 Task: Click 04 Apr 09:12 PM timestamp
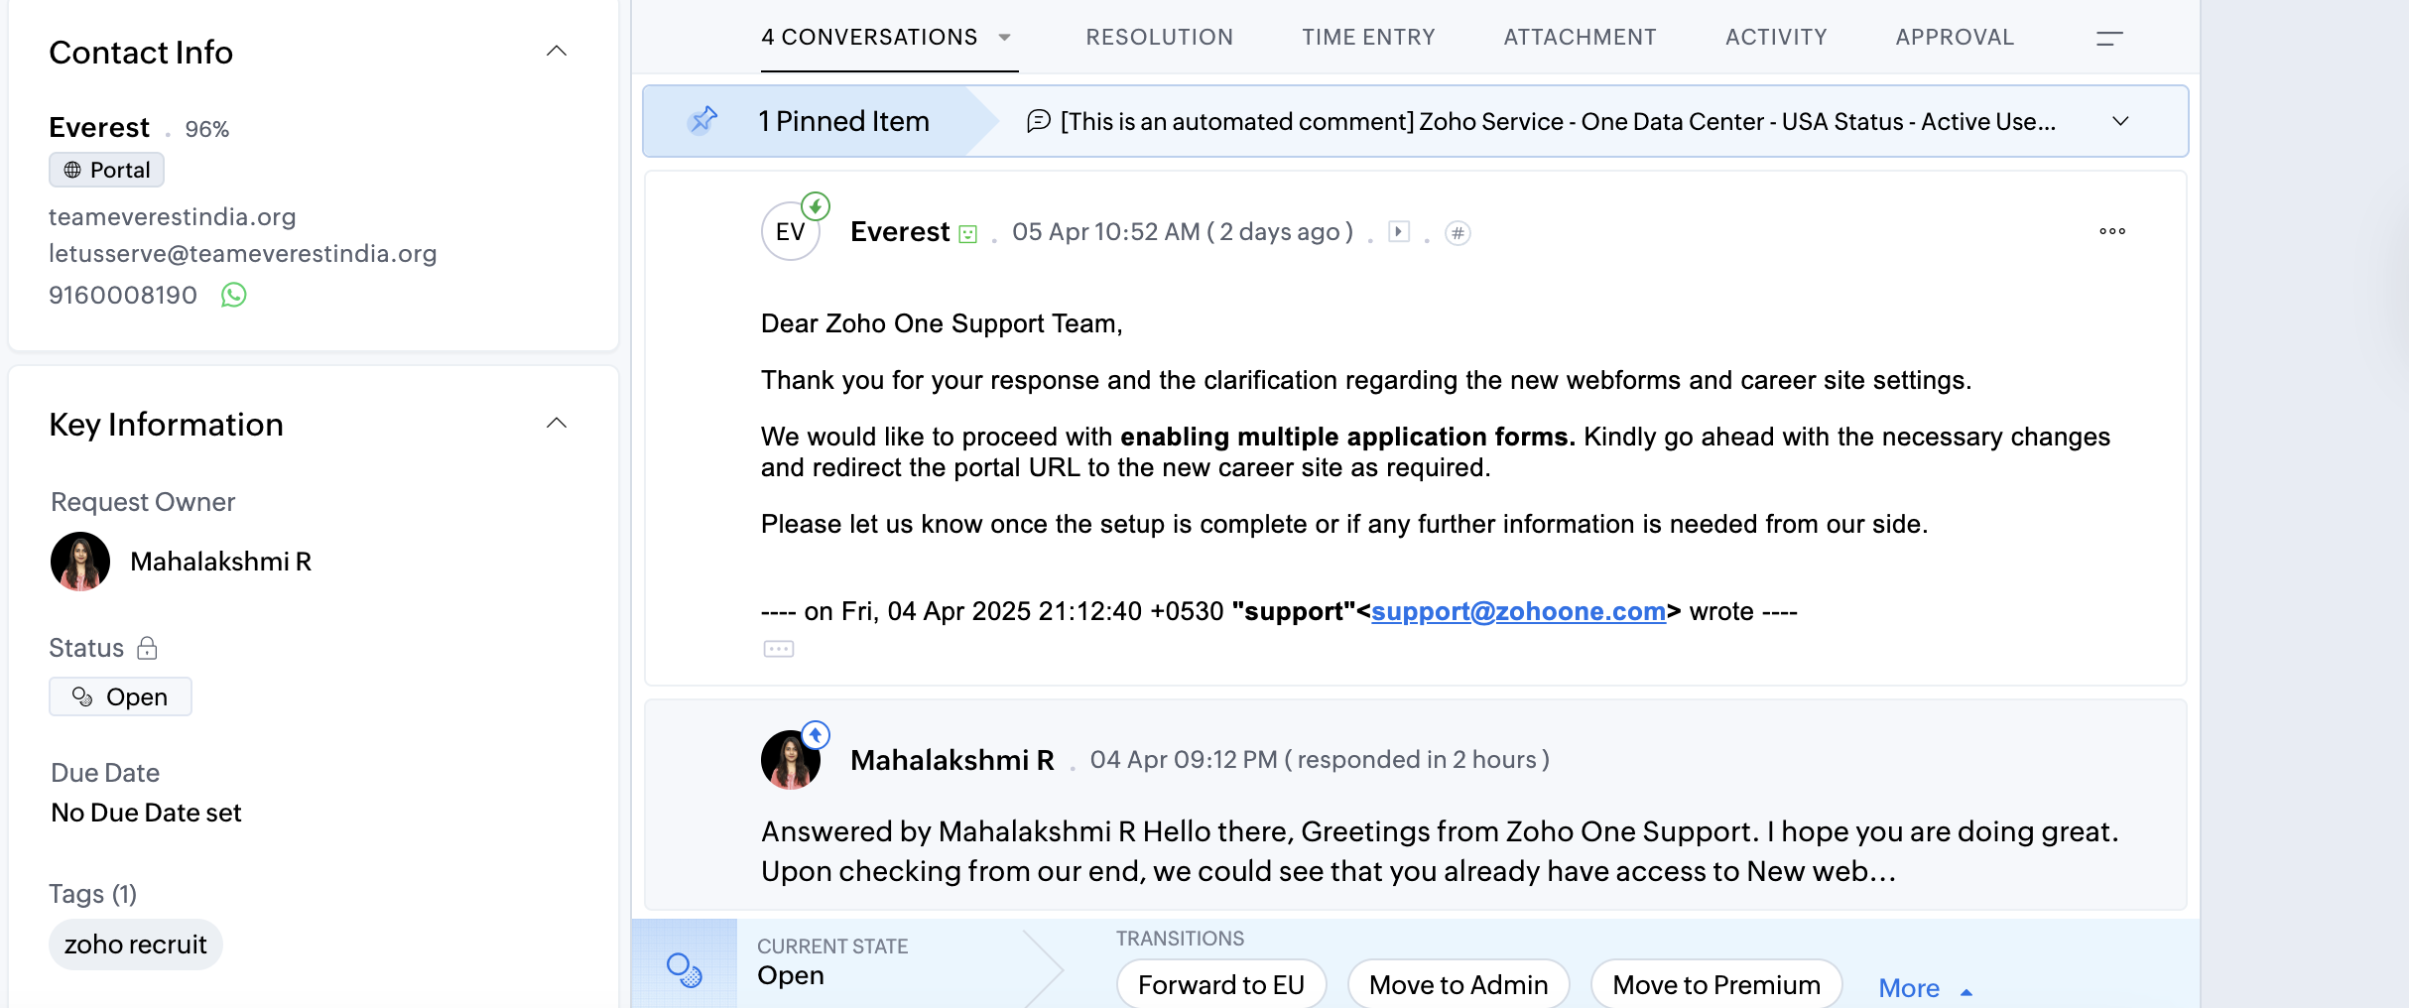tap(1183, 760)
